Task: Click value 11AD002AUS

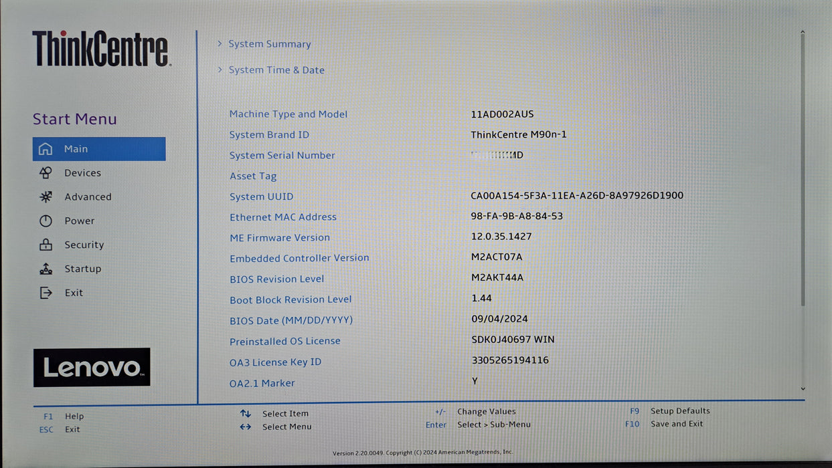Action: [502, 114]
